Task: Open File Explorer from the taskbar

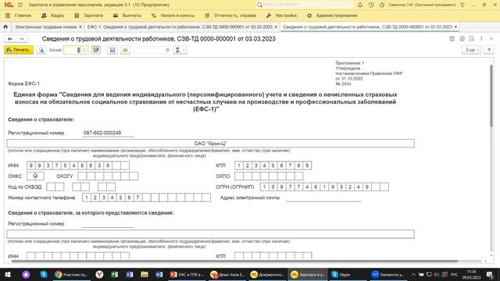Action: pos(144,274)
